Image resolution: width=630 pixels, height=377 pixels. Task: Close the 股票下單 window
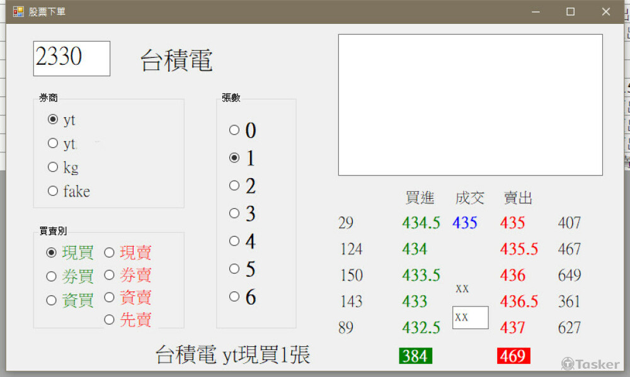click(x=606, y=11)
